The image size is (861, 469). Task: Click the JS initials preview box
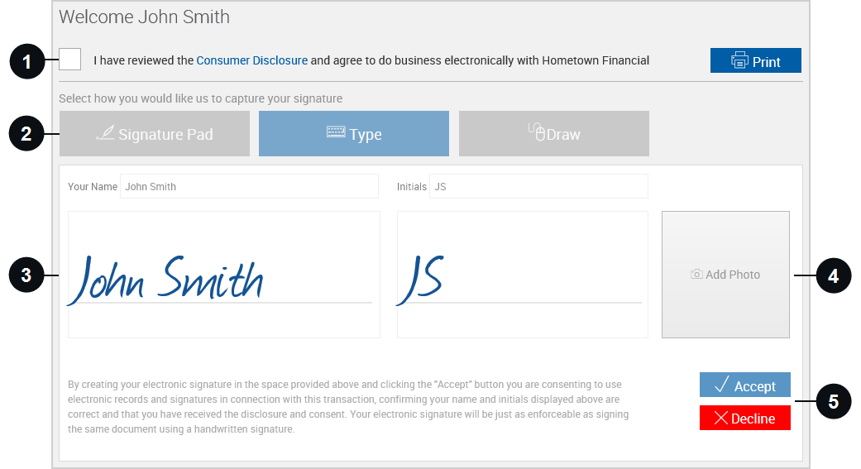tap(522, 275)
